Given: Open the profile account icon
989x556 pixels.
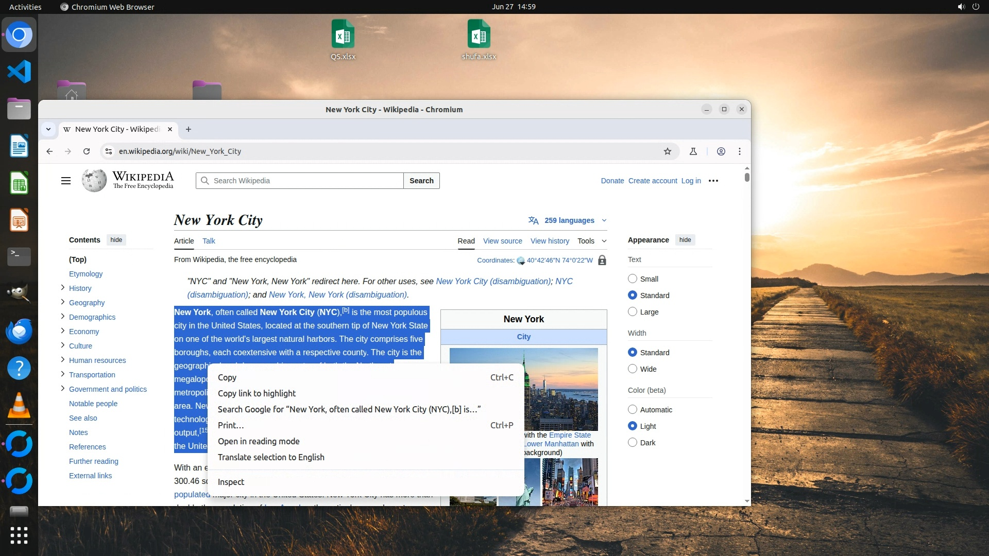Looking at the screenshot, I should 721,151.
